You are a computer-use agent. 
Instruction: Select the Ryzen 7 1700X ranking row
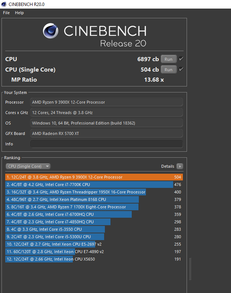[94, 207]
